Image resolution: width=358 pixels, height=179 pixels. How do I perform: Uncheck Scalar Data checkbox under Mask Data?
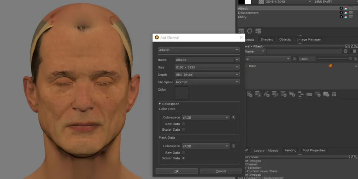183,158
